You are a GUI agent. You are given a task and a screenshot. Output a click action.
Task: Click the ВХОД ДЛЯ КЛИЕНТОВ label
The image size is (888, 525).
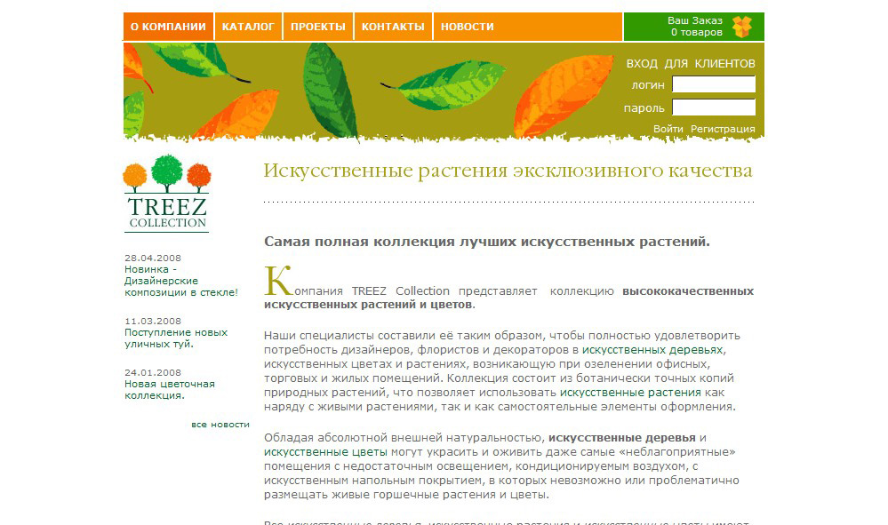[x=691, y=63]
